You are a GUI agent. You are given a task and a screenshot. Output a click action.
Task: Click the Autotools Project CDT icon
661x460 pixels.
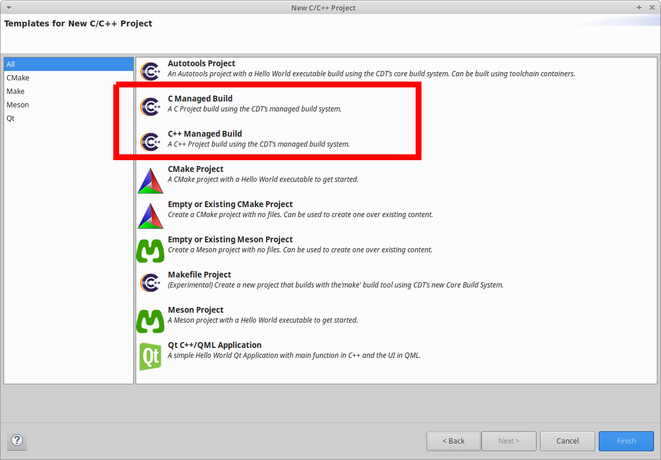(150, 71)
